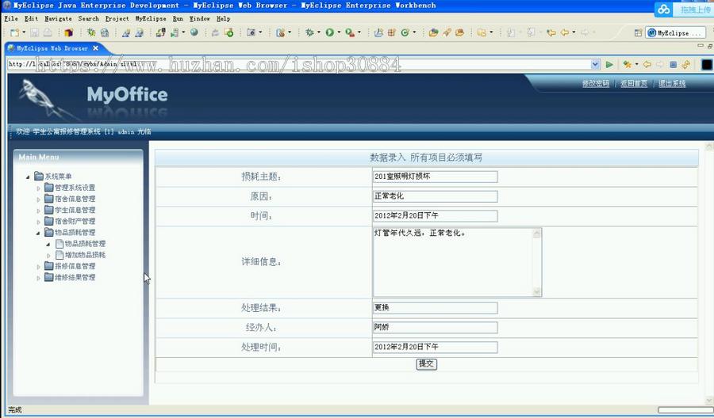Open the camera icon dropdown arrow
The height and width of the screenshot is (418, 714).
pyautogui.click(x=260, y=32)
